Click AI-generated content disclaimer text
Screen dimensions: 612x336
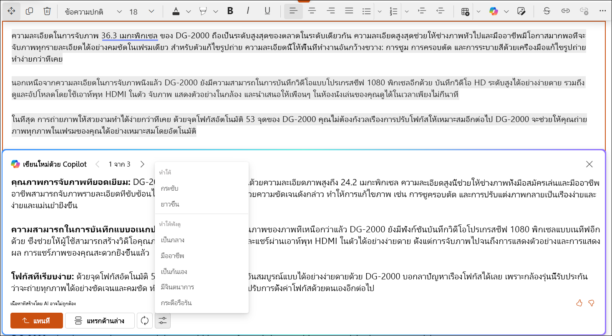[43, 304]
